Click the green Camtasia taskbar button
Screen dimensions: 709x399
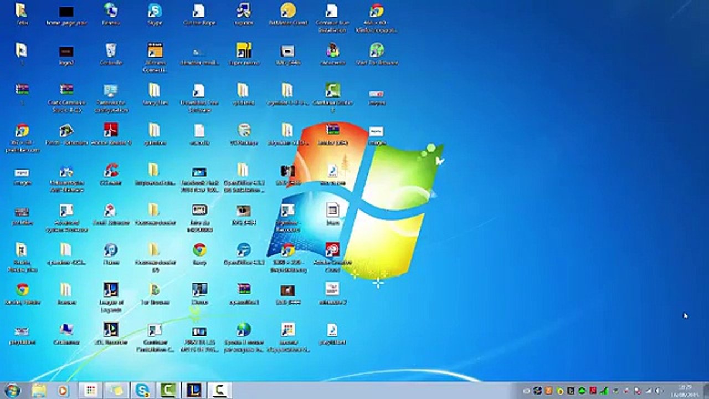[x=168, y=390]
